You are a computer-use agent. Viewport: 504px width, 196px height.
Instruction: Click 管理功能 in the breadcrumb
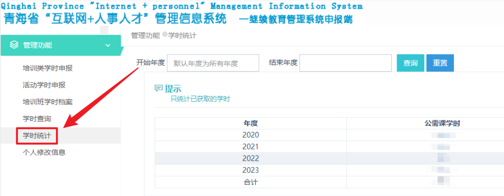click(145, 36)
